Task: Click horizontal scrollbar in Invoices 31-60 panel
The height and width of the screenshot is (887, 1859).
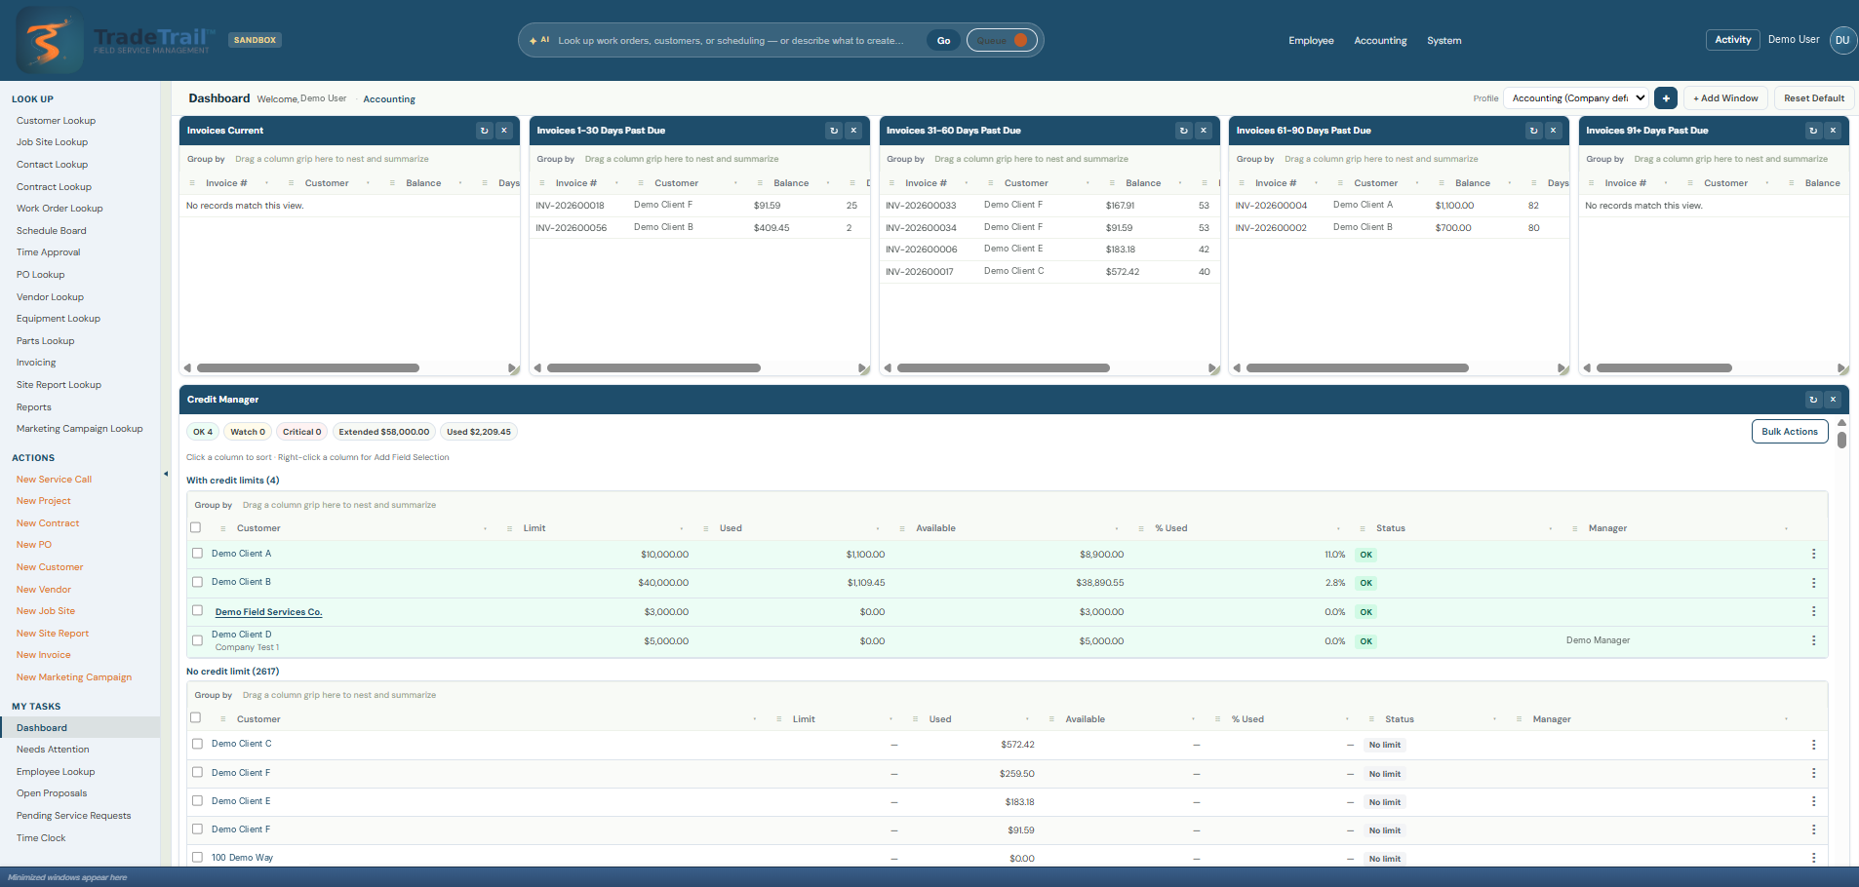Action: 1004,368
